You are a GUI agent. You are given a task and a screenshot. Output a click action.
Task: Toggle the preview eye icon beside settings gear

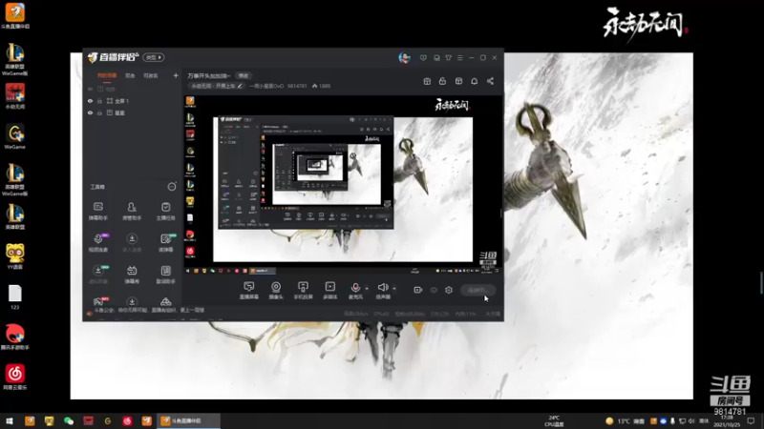434,290
